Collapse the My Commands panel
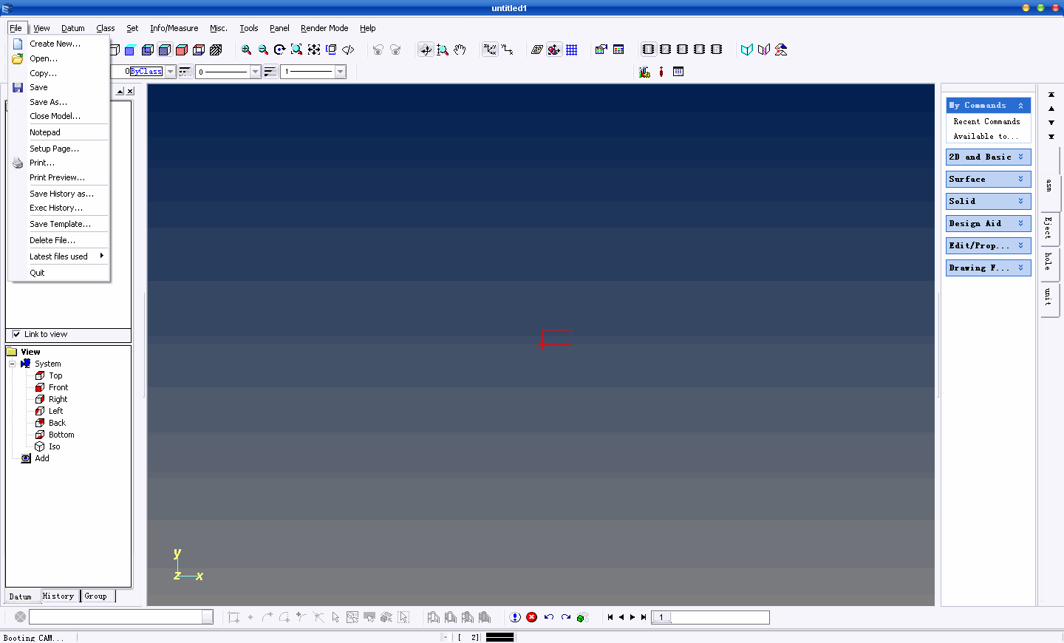1064x643 pixels. 1021,106
